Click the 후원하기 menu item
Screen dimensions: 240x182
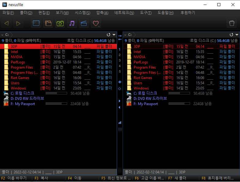tap(188, 13)
